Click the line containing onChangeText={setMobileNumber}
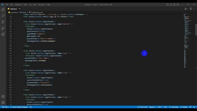The width and height of the screenshot is (197, 111). pyautogui.click(x=41, y=41)
